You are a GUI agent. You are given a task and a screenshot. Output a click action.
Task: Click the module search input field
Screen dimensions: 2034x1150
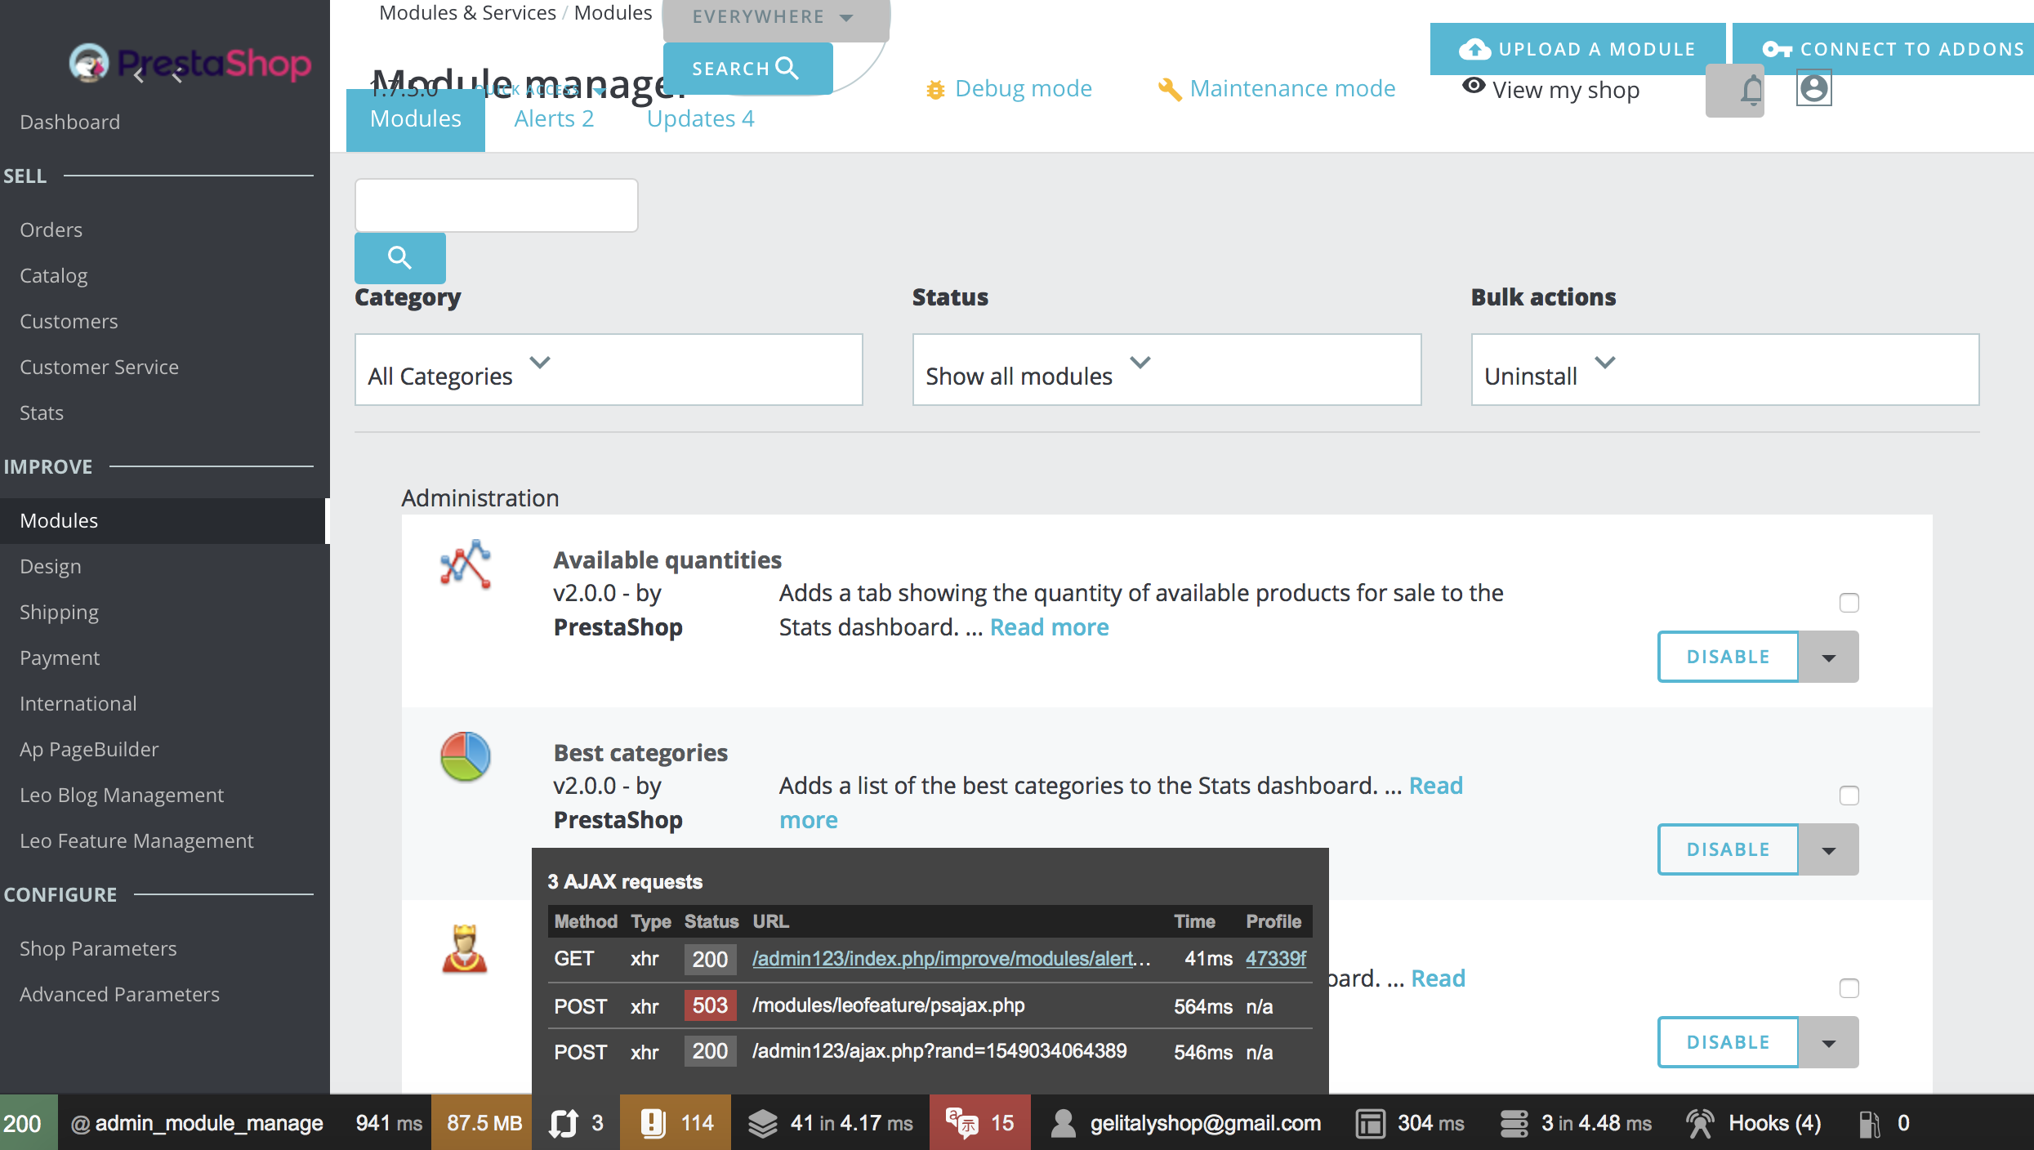496,205
